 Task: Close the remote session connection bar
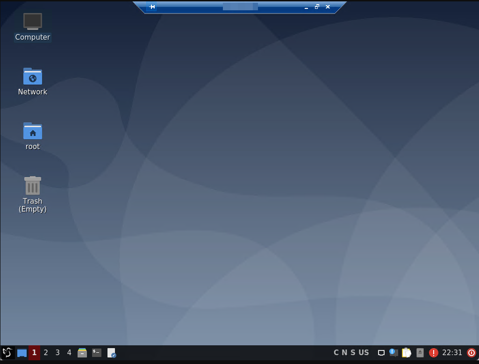coord(328,7)
